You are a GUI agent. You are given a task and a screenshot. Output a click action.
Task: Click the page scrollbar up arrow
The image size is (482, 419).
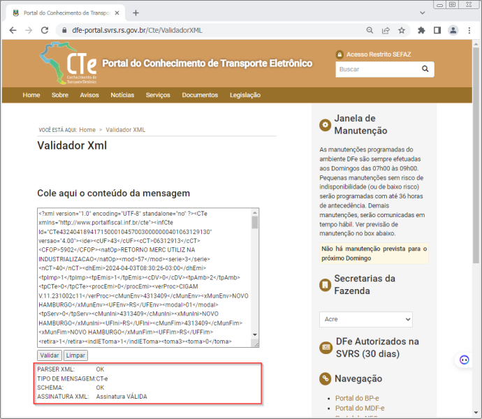coord(476,44)
